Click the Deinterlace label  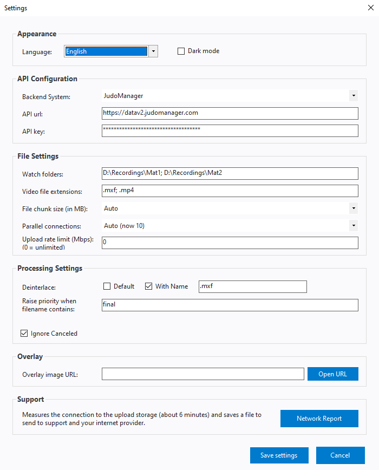pyautogui.click(x=39, y=288)
